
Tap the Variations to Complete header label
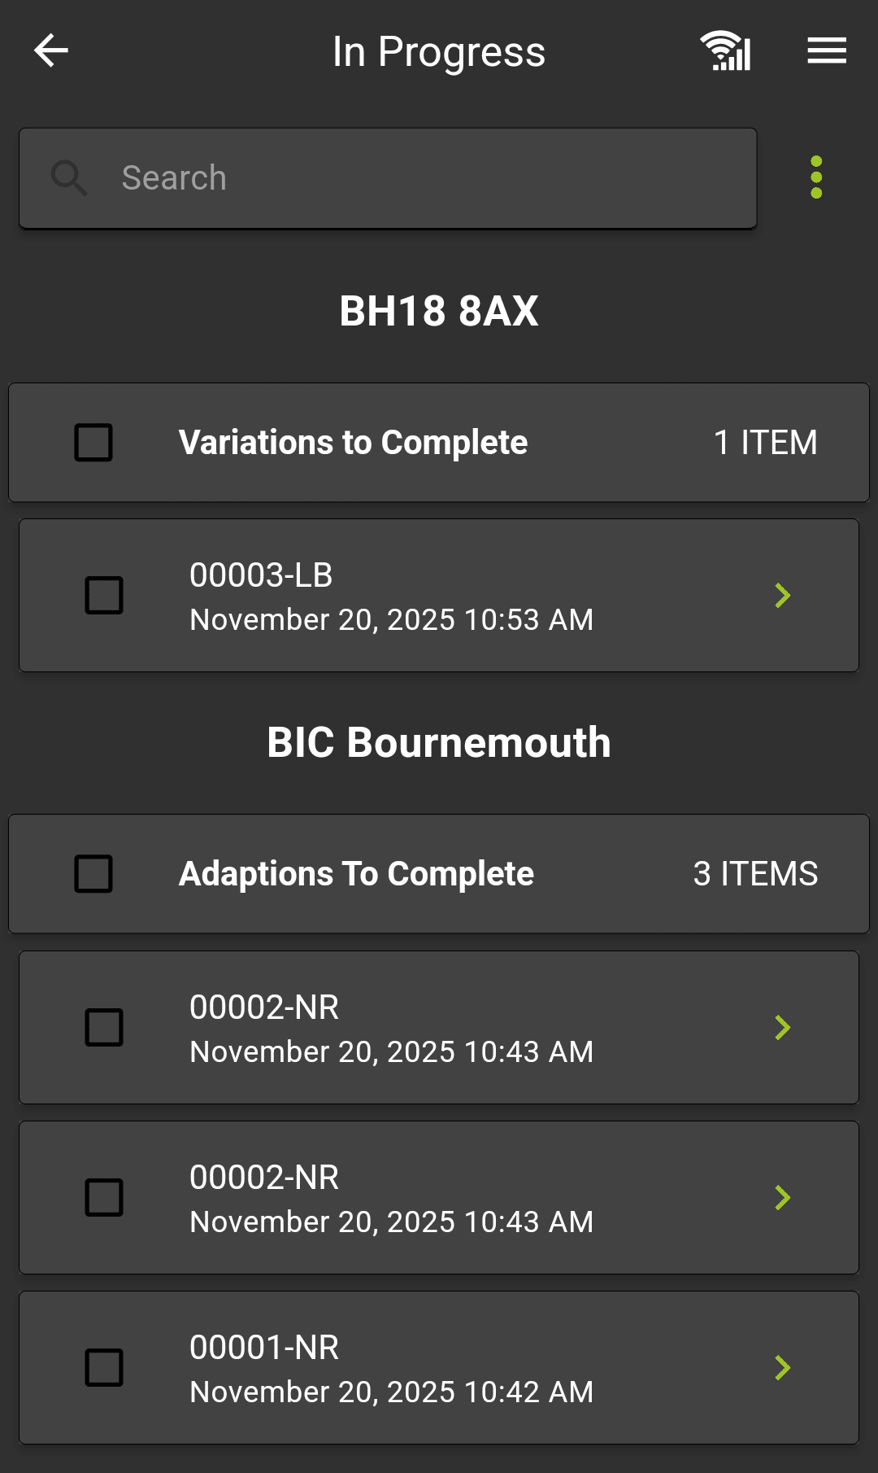(353, 443)
